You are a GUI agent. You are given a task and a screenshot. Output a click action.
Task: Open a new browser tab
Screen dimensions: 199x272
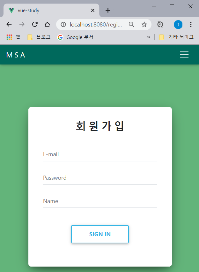point(108,11)
